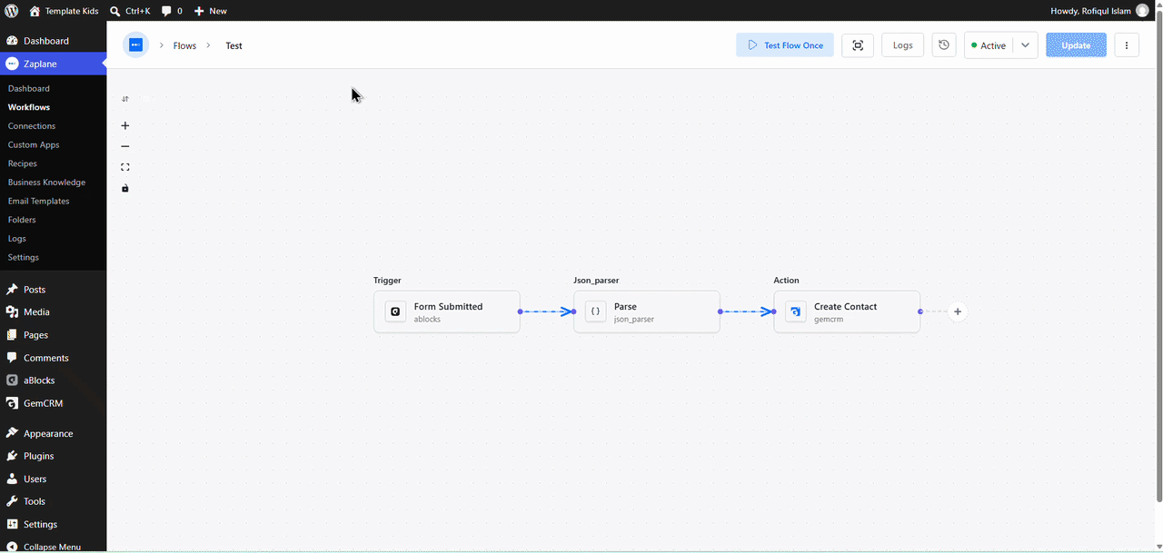1163x553 pixels.
Task: Toggle the canvas lock icon
Action: point(125,188)
